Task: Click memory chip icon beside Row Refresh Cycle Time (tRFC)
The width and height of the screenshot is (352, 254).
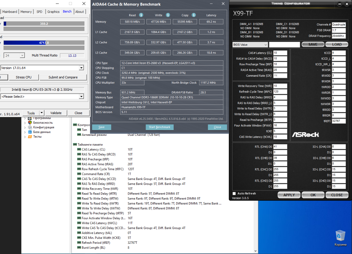Action: [79, 169]
